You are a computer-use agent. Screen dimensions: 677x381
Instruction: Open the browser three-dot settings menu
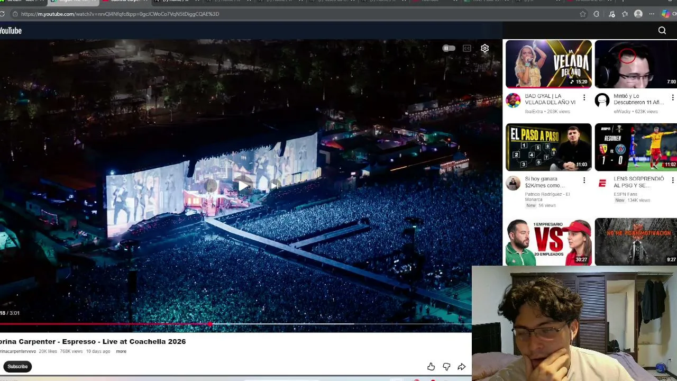[652, 14]
